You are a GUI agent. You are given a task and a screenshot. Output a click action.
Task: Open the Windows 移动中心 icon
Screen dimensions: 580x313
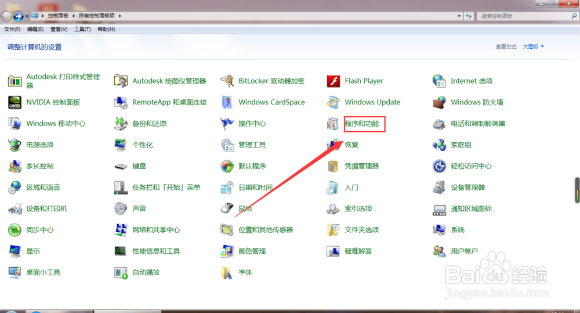tap(15, 123)
